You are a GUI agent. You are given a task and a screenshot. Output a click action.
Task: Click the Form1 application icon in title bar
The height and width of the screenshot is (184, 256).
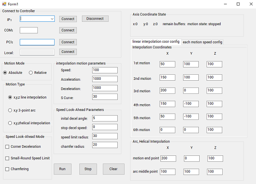pyautogui.click(x=4, y=4)
